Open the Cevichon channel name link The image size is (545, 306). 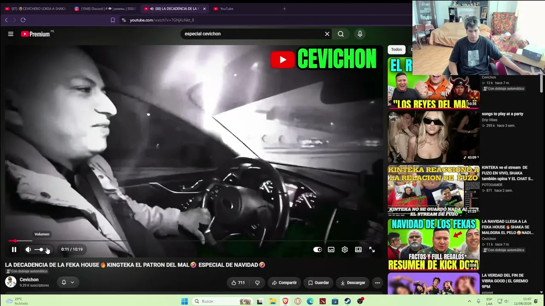pos(29,280)
